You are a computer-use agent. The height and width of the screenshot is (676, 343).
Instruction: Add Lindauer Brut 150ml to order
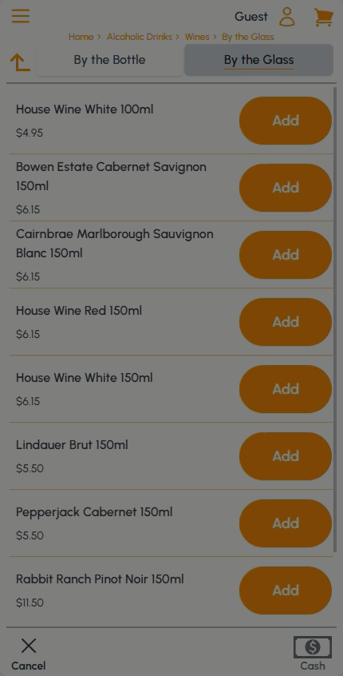[x=286, y=456]
